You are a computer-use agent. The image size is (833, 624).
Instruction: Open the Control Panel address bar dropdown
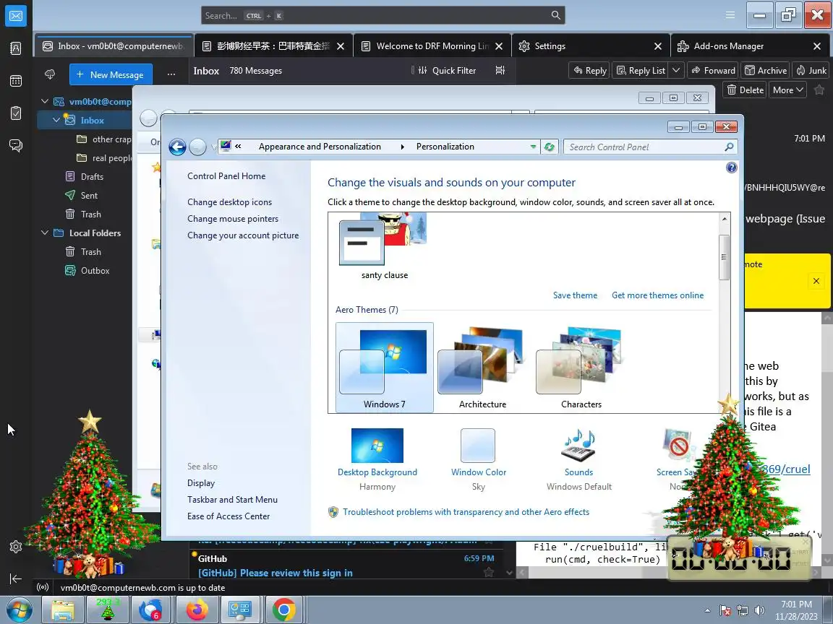[533, 147]
